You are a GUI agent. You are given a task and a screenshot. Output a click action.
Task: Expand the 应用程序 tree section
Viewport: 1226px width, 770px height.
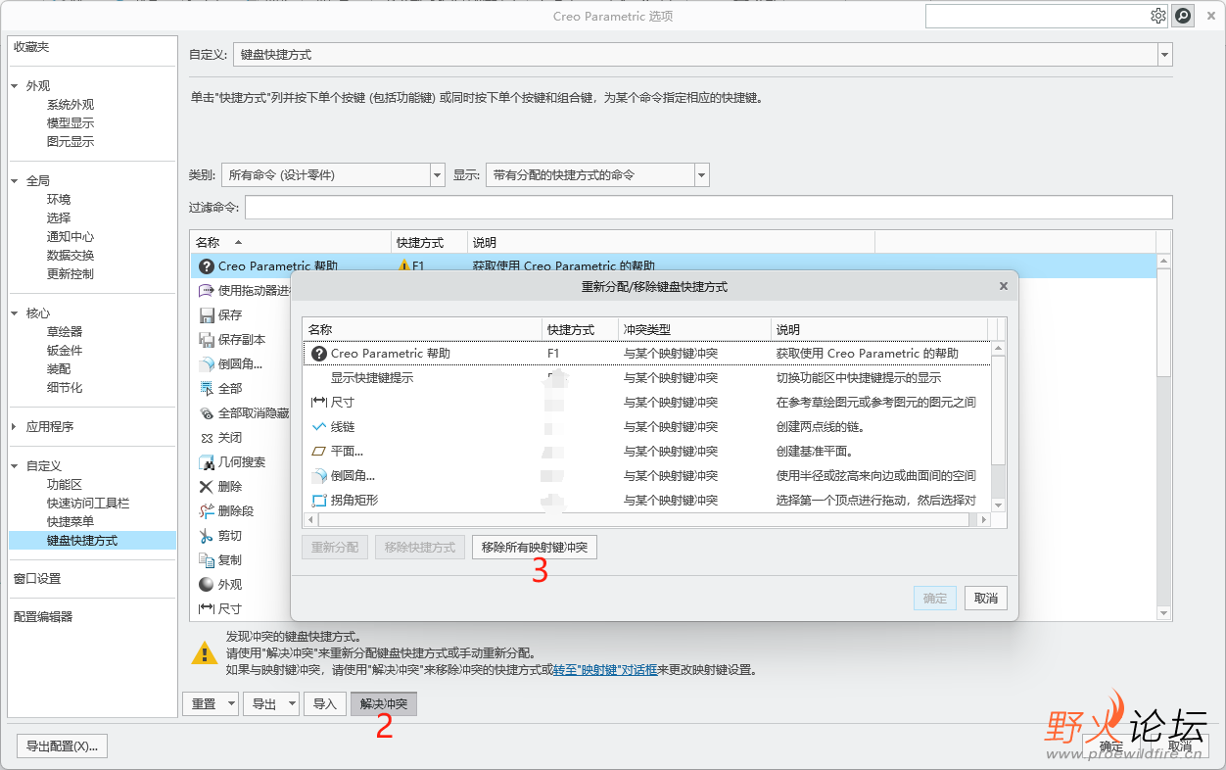pos(15,427)
